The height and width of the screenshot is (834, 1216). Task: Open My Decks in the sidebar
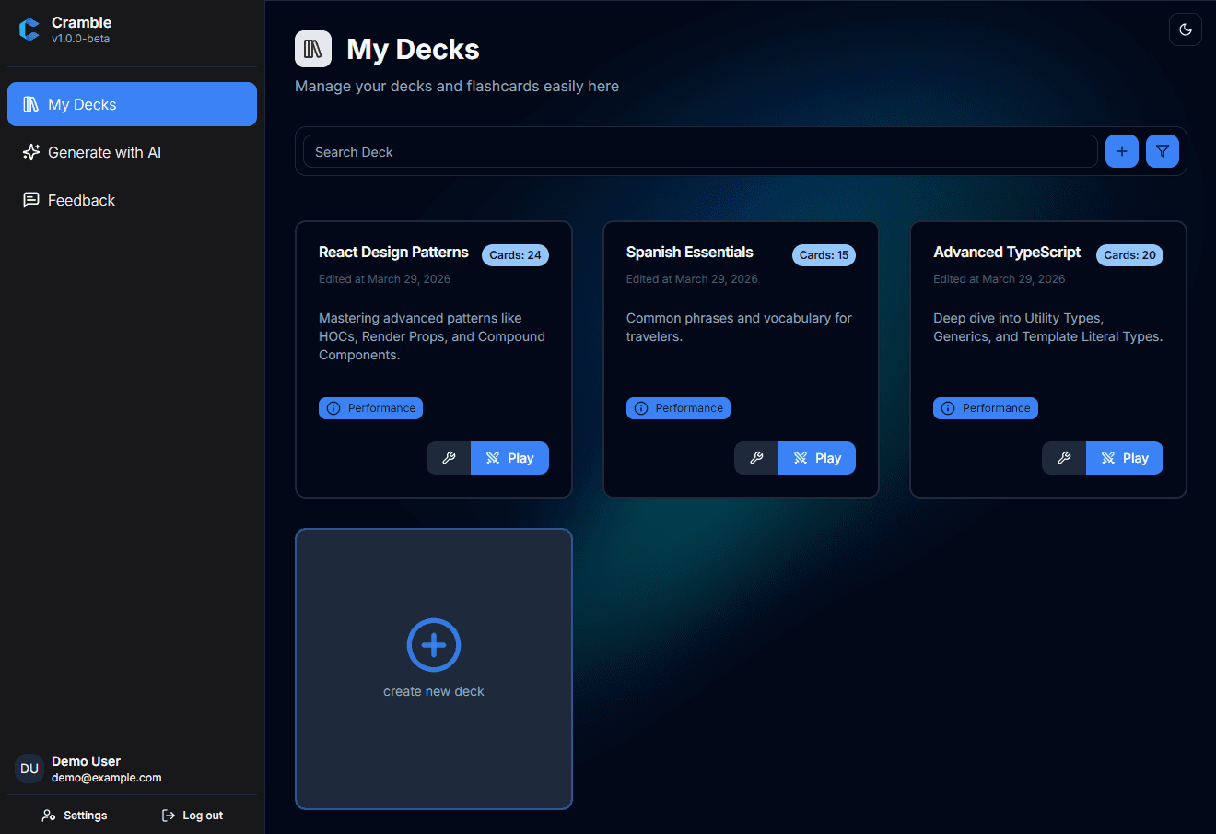pos(132,104)
